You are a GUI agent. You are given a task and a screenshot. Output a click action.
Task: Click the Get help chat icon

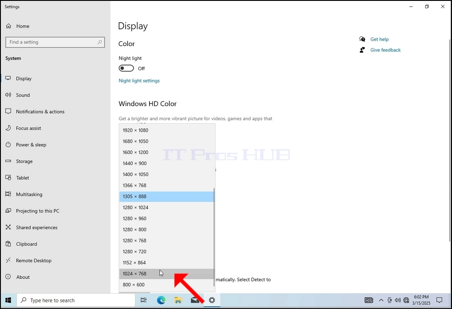[362, 39]
